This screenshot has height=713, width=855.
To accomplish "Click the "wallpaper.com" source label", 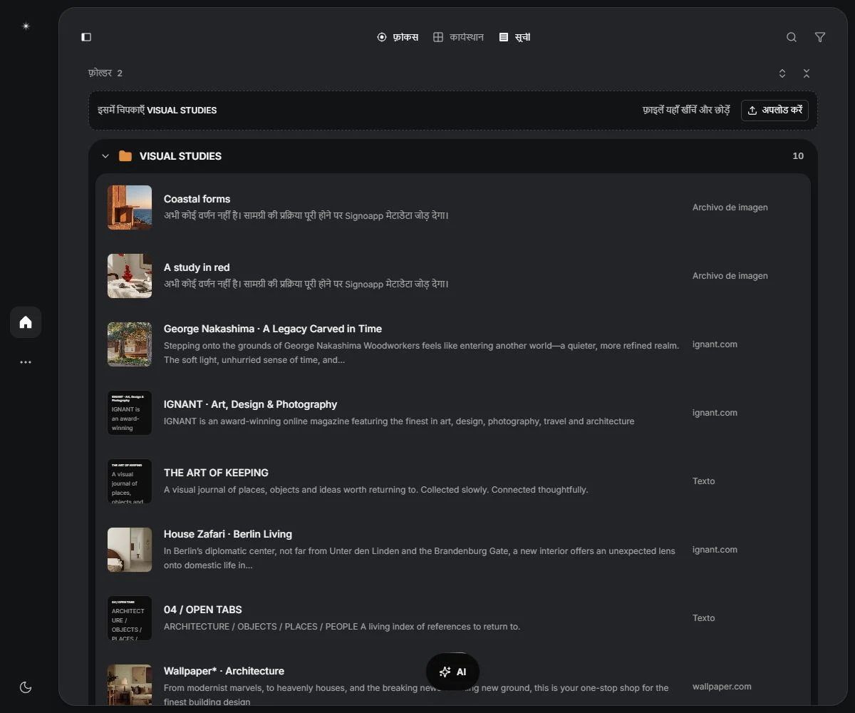I will (722, 687).
